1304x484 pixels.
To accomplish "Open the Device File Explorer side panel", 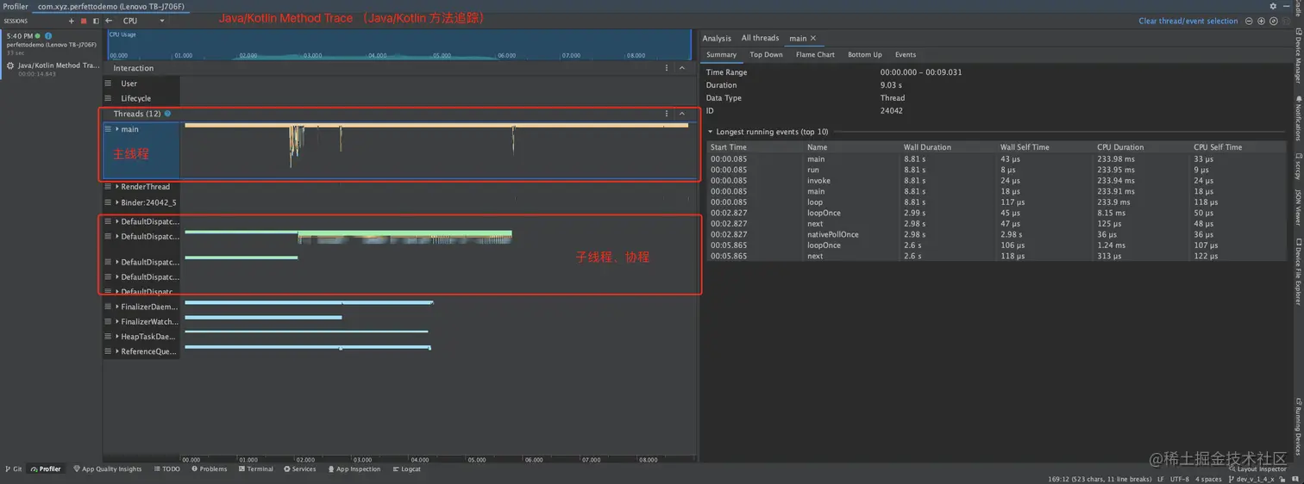I will coord(1297,272).
